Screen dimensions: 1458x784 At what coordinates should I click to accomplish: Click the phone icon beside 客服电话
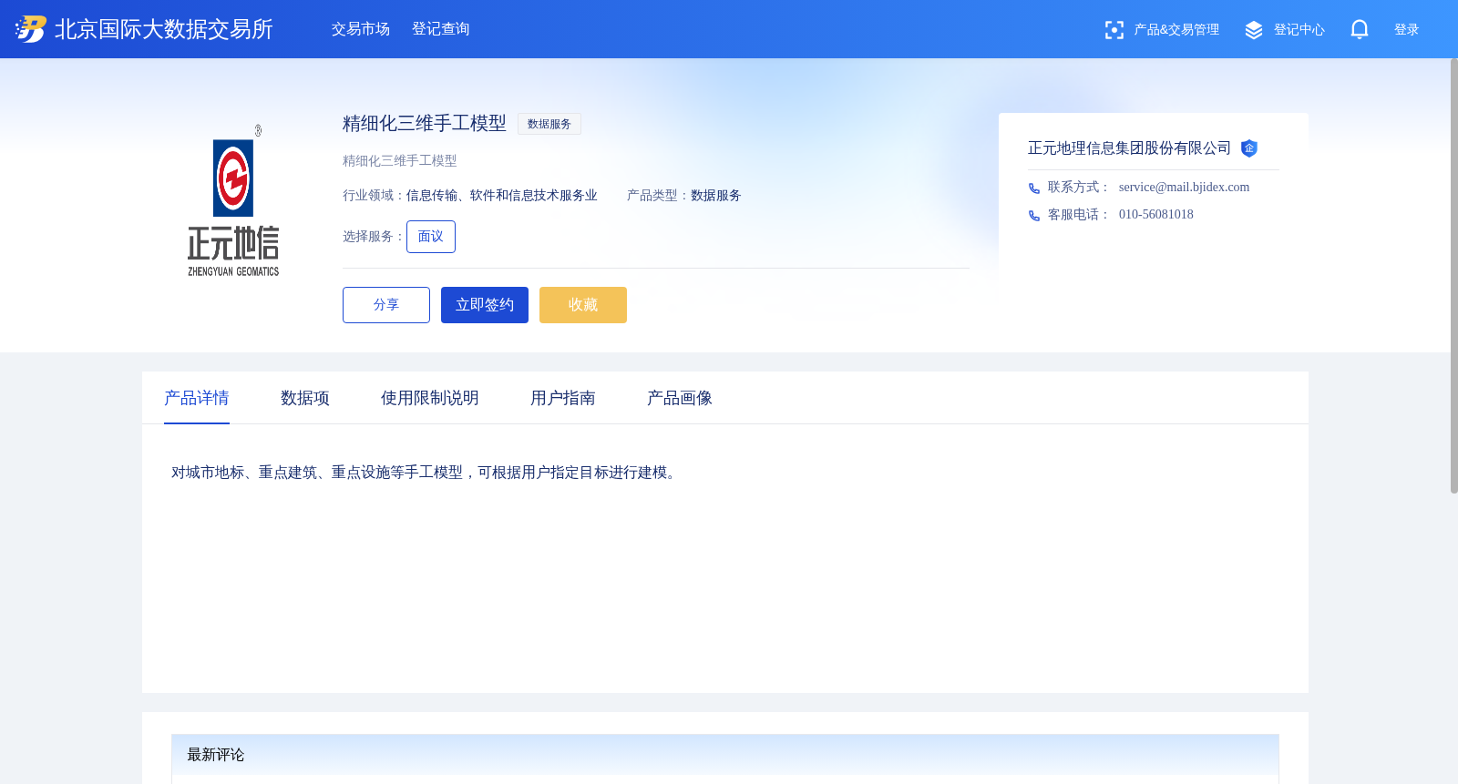point(1034,216)
